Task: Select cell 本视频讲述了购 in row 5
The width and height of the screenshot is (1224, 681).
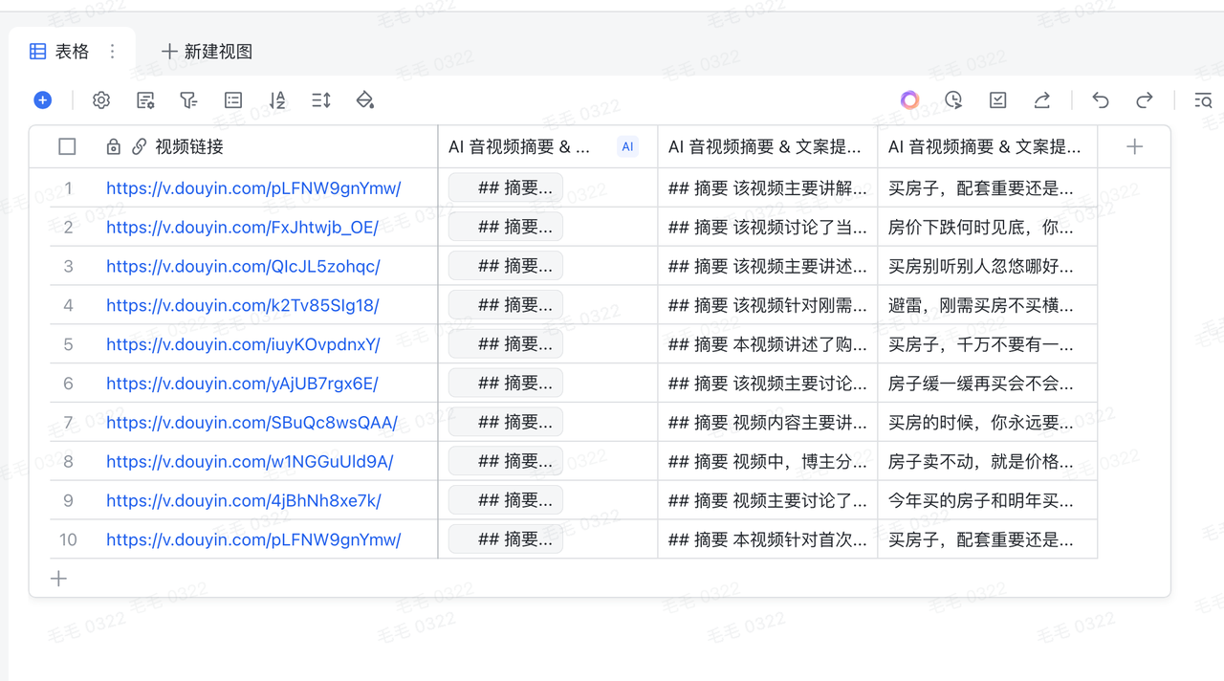Action: [768, 344]
